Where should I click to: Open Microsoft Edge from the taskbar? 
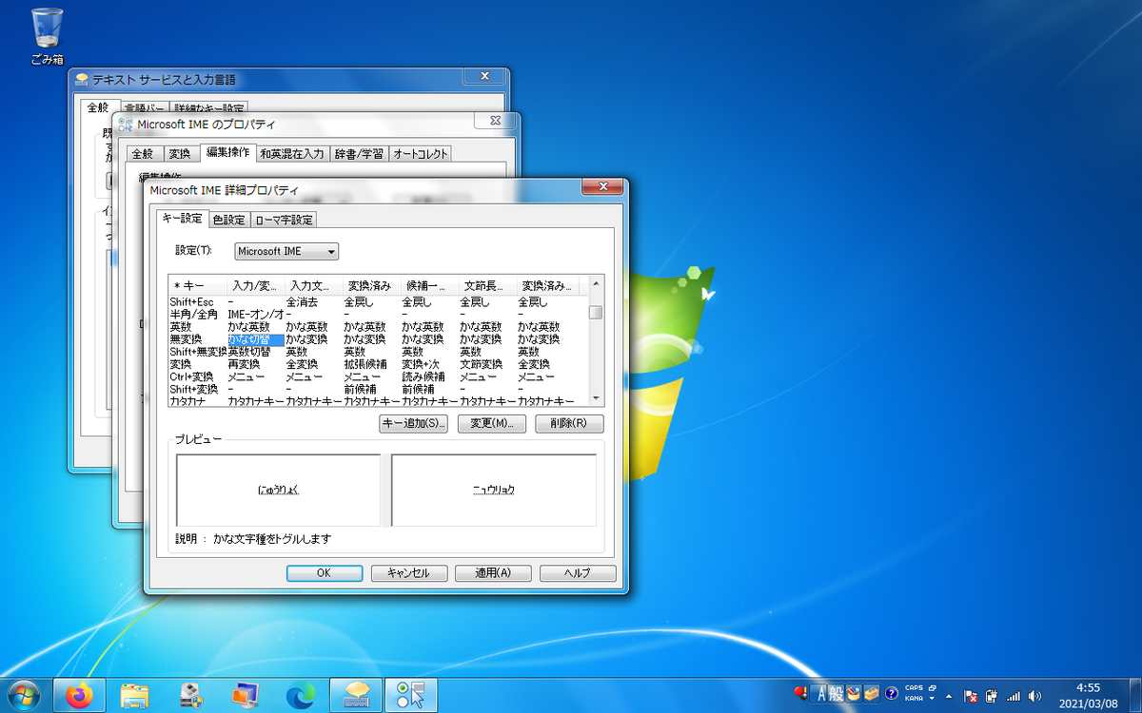(x=303, y=696)
